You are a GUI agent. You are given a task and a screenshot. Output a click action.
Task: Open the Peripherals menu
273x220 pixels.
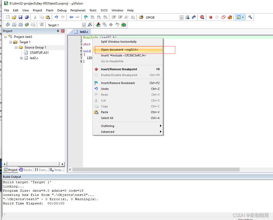78,10
